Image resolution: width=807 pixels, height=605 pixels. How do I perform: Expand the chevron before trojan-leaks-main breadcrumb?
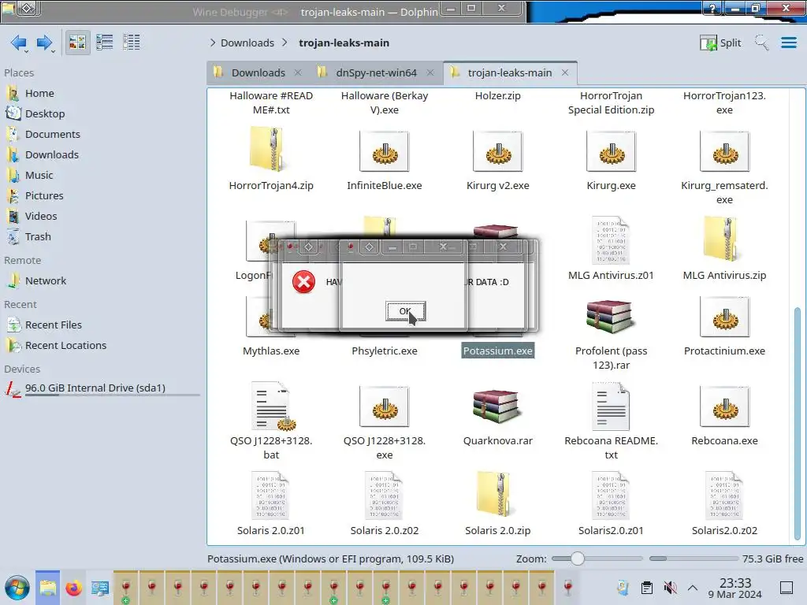pyautogui.click(x=284, y=43)
